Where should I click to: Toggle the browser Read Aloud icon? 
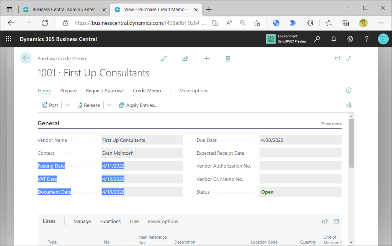coord(229,23)
